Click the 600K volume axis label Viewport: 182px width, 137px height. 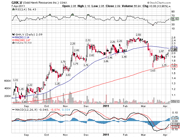coord(8,81)
